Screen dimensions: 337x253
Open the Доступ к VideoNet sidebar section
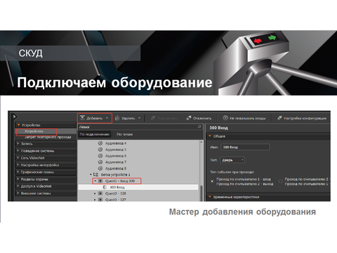[46, 186]
